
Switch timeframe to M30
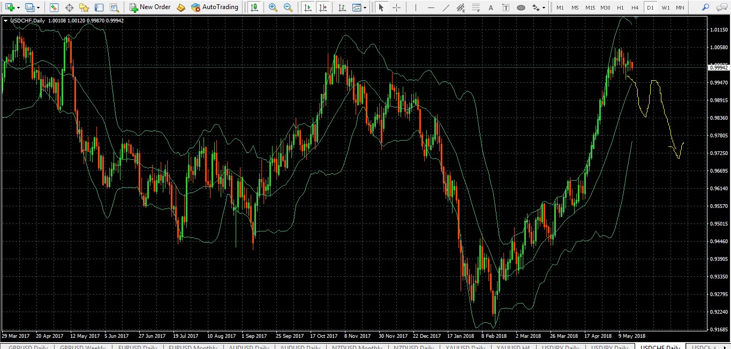605,7
